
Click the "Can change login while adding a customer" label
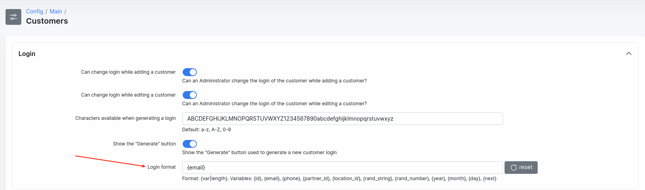click(128, 72)
